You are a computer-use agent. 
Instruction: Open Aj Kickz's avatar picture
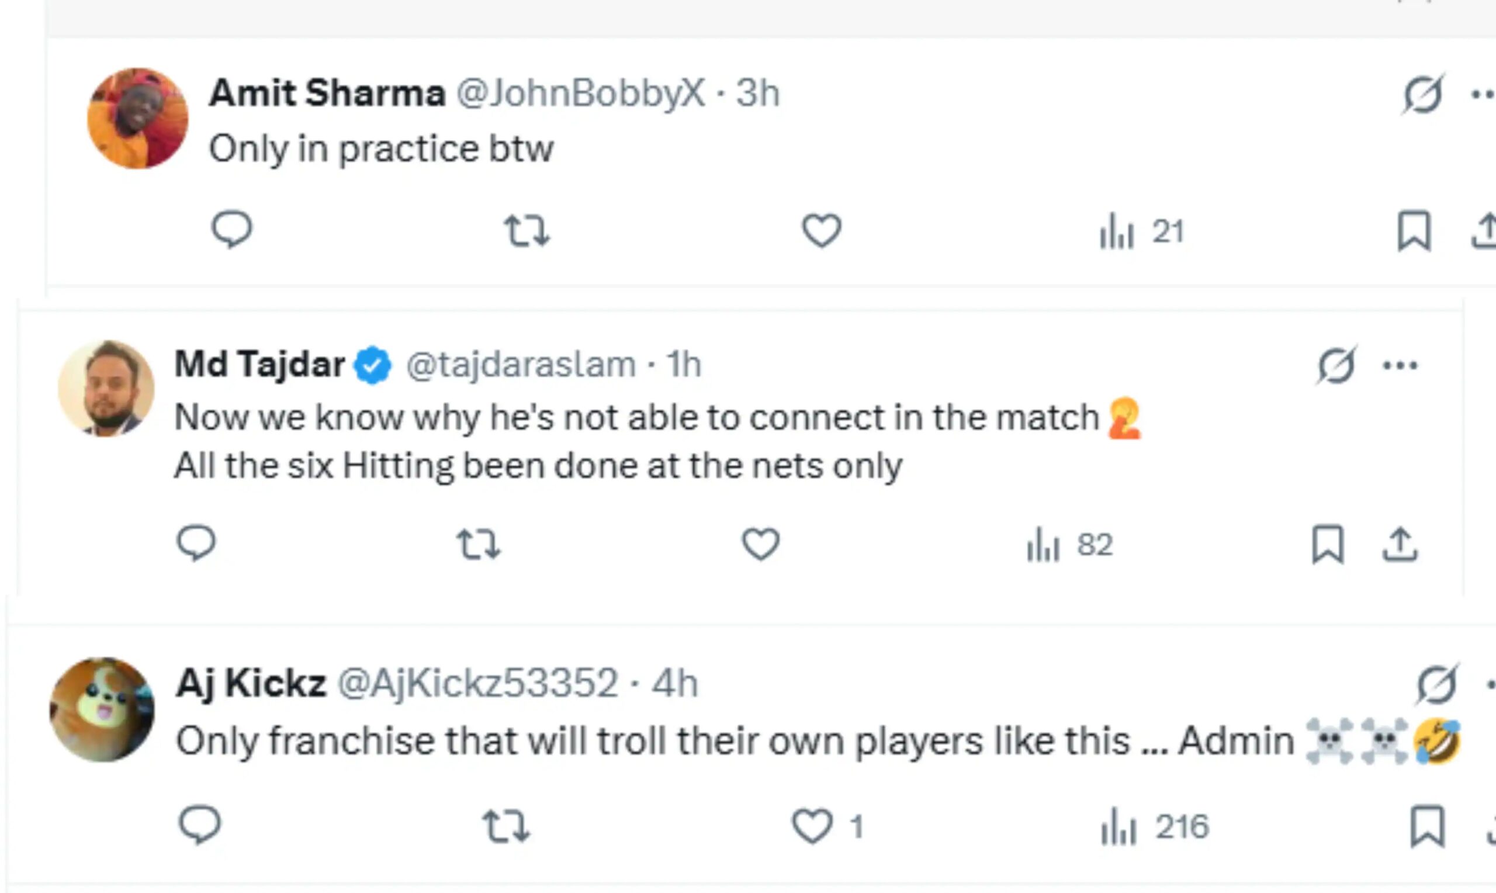(x=102, y=710)
